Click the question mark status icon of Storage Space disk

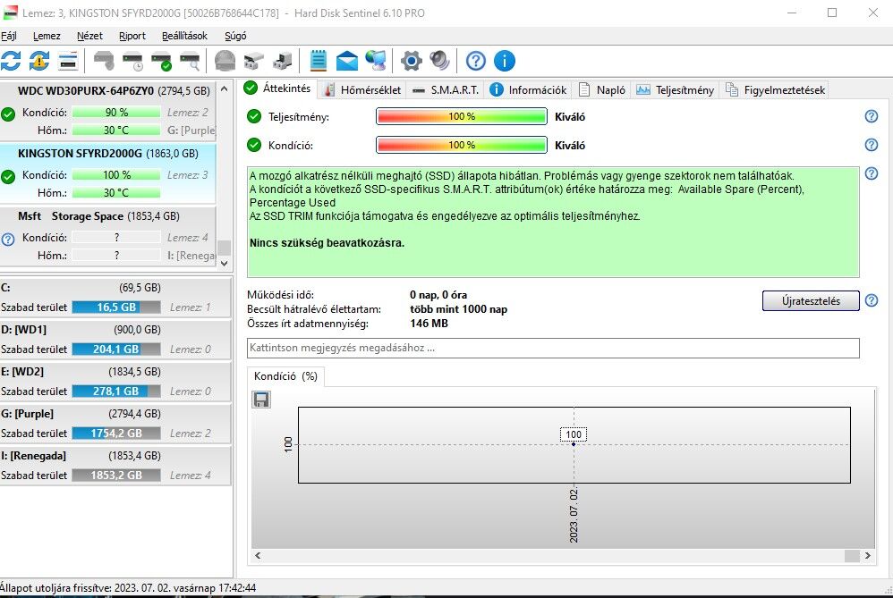(8, 239)
